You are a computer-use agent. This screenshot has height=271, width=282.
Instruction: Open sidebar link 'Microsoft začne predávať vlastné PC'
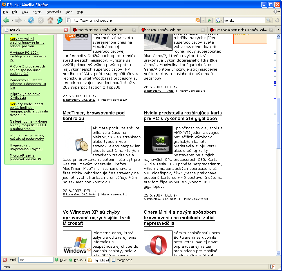click(x=26, y=157)
